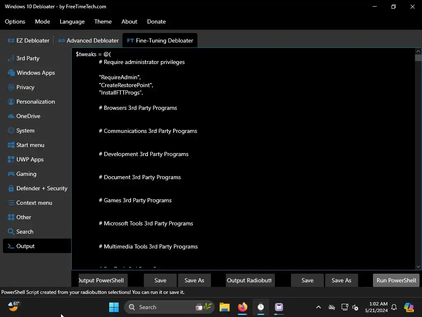
Task: Open the Language menu
Action: point(72,21)
